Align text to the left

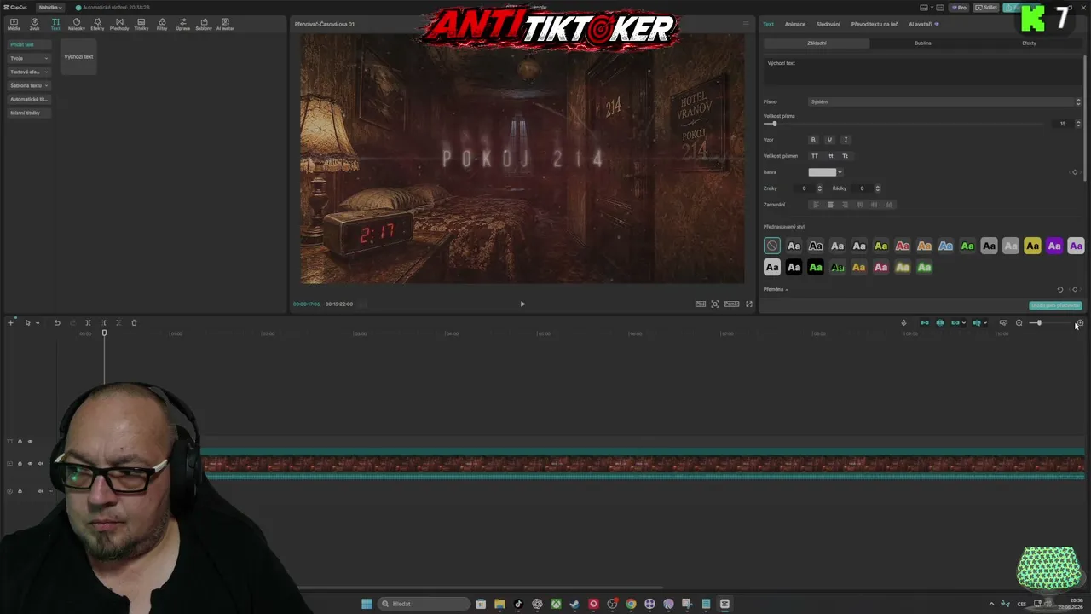coord(816,205)
